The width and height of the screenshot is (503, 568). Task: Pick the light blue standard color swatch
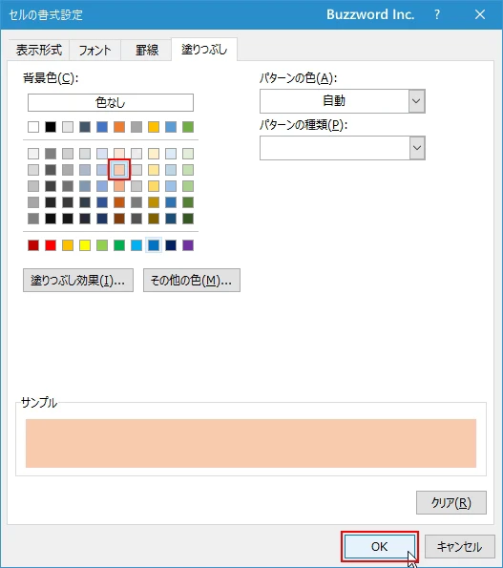point(136,245)
